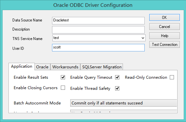This screenshot has height=122, width=186.
Task: Switch to the Application tab
Action: (21, 66)
